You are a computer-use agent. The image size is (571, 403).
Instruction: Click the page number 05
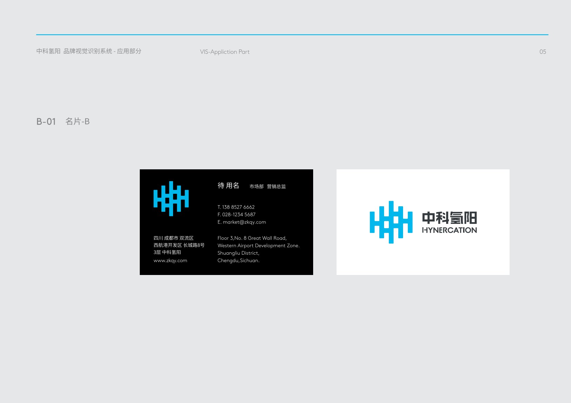[x=543, y=52]
